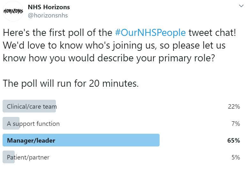This screenshot has height=169, width=248.
Task: Click the 22% result for Clinical/care team
Action: [234, 106]
